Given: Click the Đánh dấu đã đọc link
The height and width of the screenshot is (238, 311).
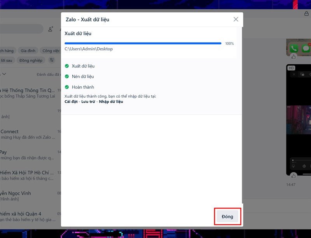Looking at the screenshot, I should click(48, 74).
